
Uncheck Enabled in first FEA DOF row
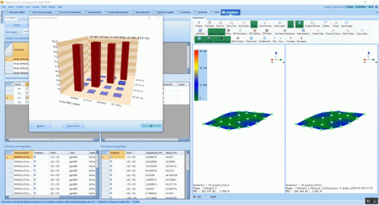[x=111, y=157]
